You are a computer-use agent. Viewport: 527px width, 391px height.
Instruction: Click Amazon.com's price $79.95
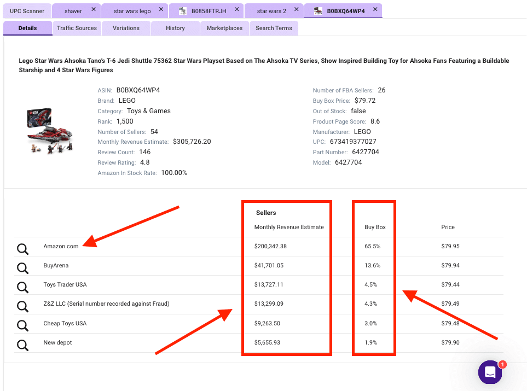coord(450,246)
